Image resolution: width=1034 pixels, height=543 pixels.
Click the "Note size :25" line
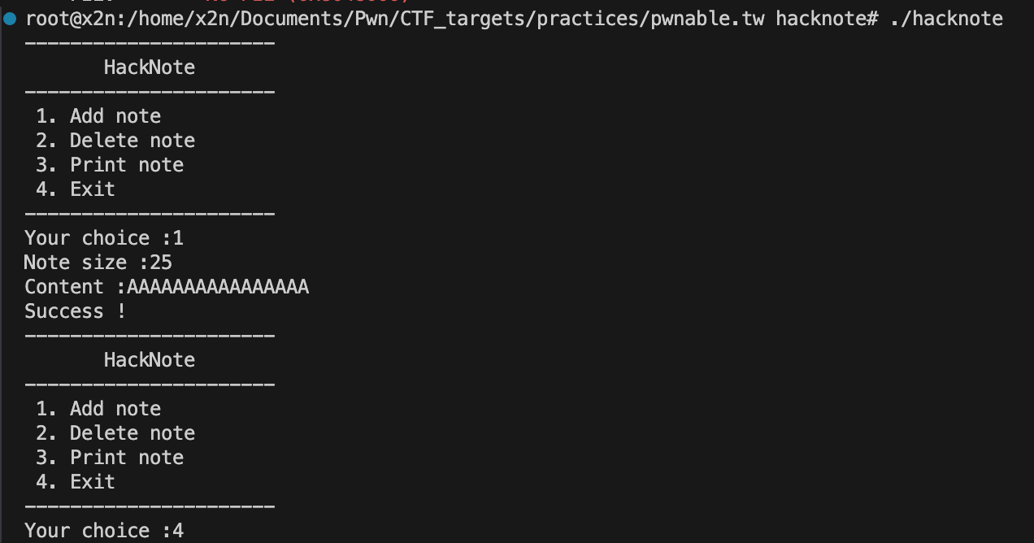point(98,263)
